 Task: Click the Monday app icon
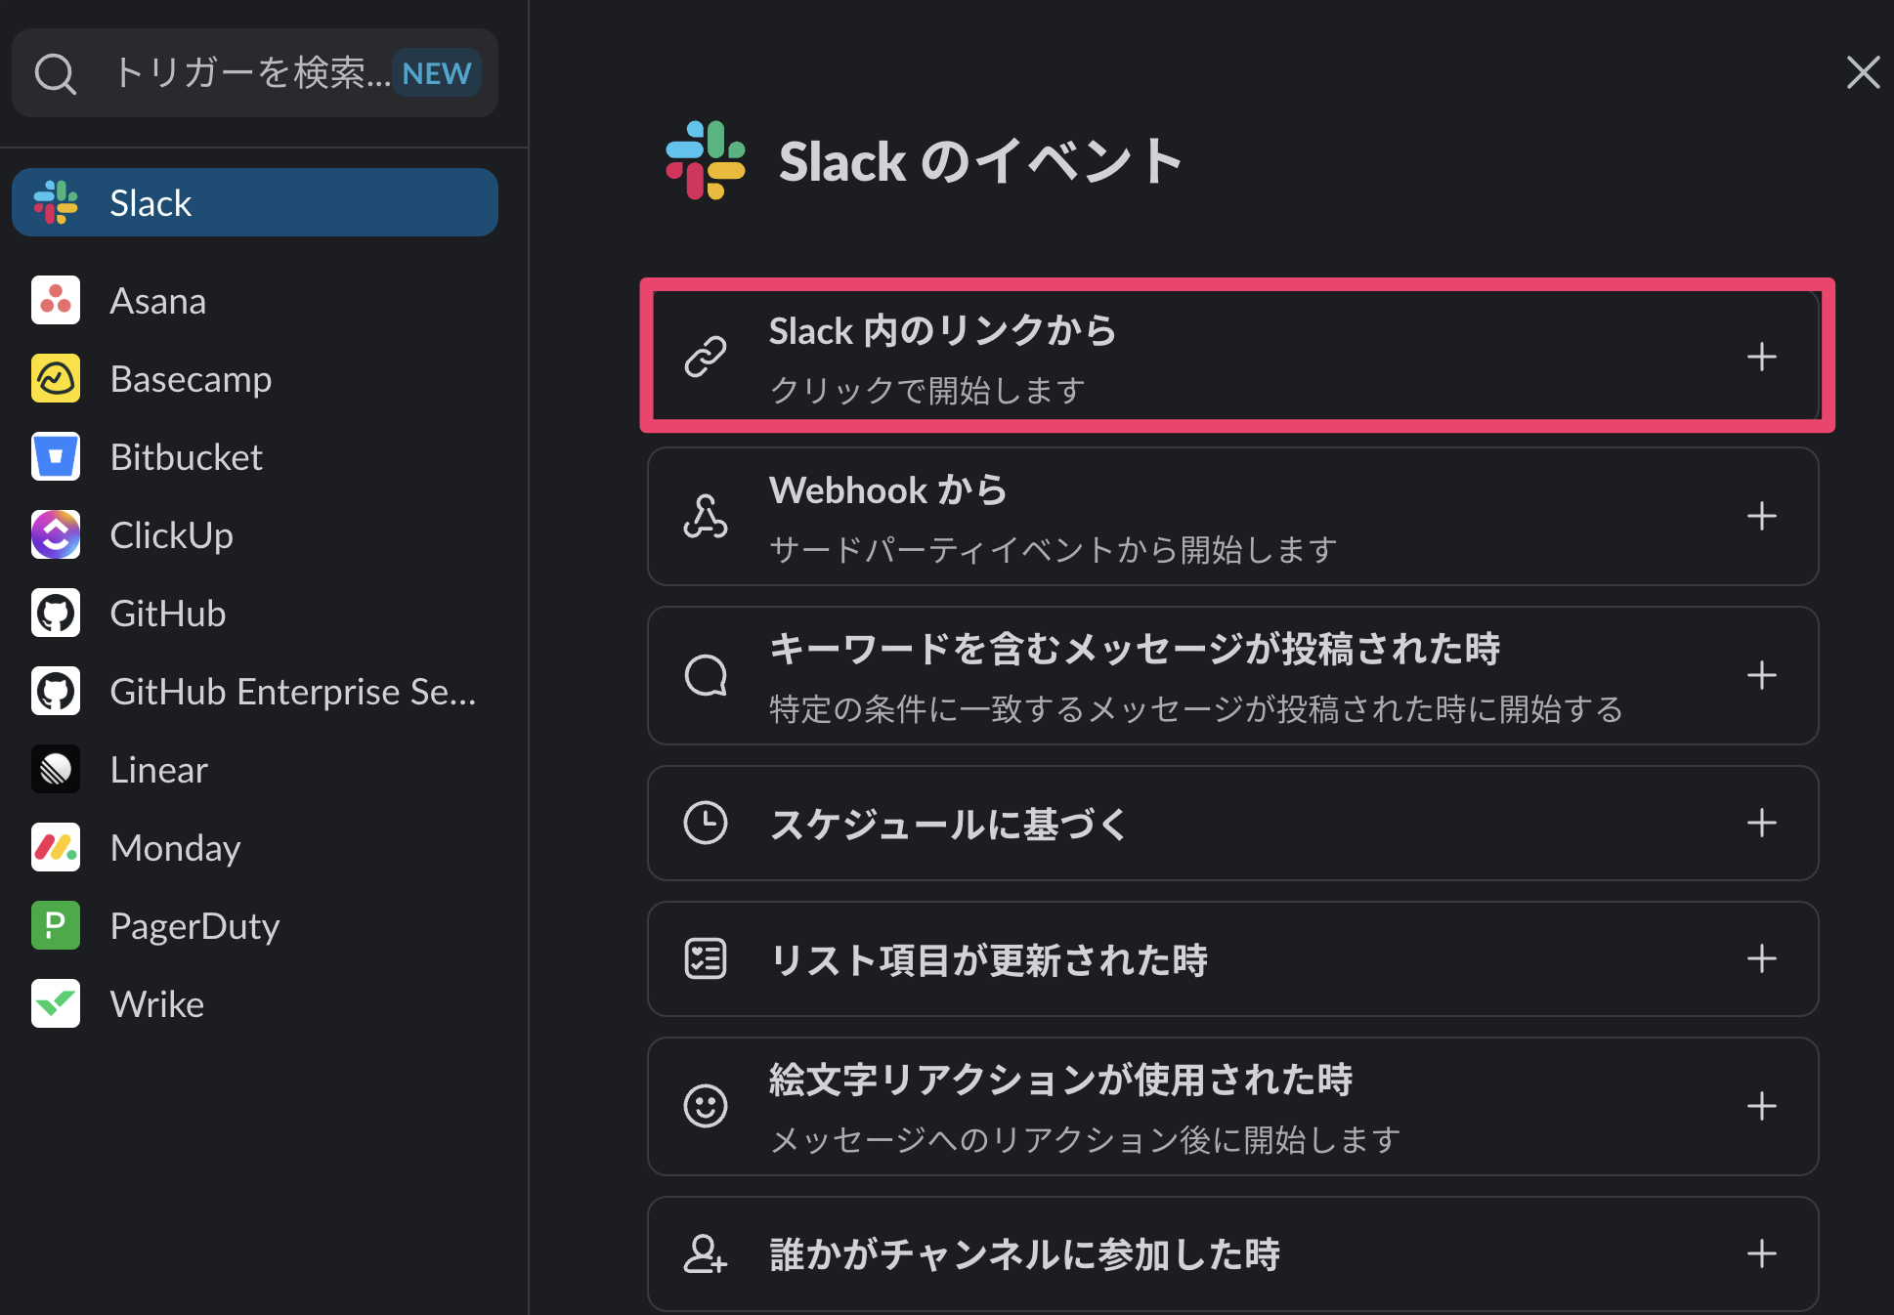point(56,848)
